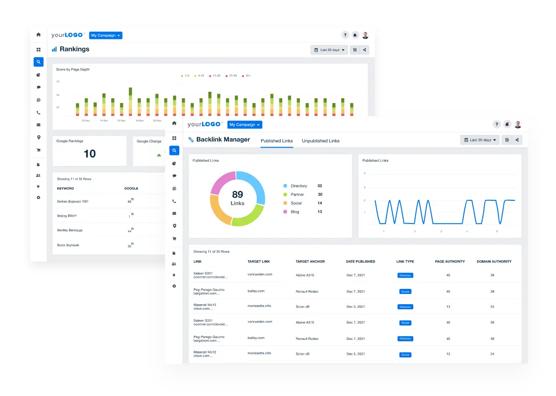Screen dimensions: 556x396
Task: Open the Rankings window's Last 30 days dropdown
Action: 329,50
